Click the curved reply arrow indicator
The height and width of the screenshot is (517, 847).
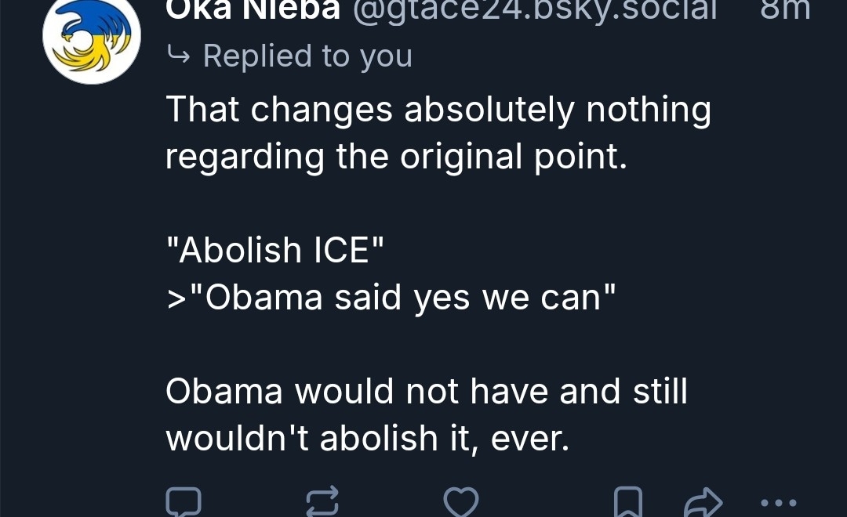(180, 56)
